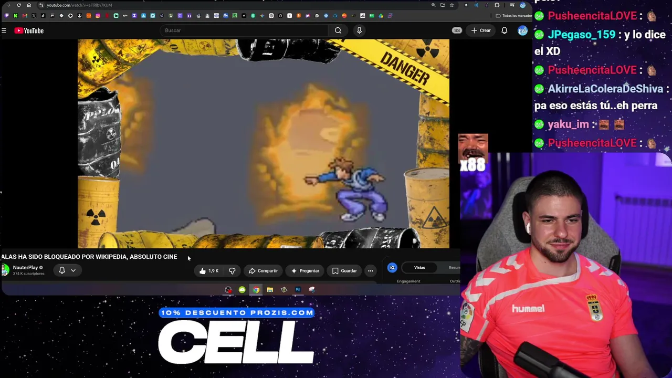Open the YouTube hamburger guide menu

(x=4, y=31)
